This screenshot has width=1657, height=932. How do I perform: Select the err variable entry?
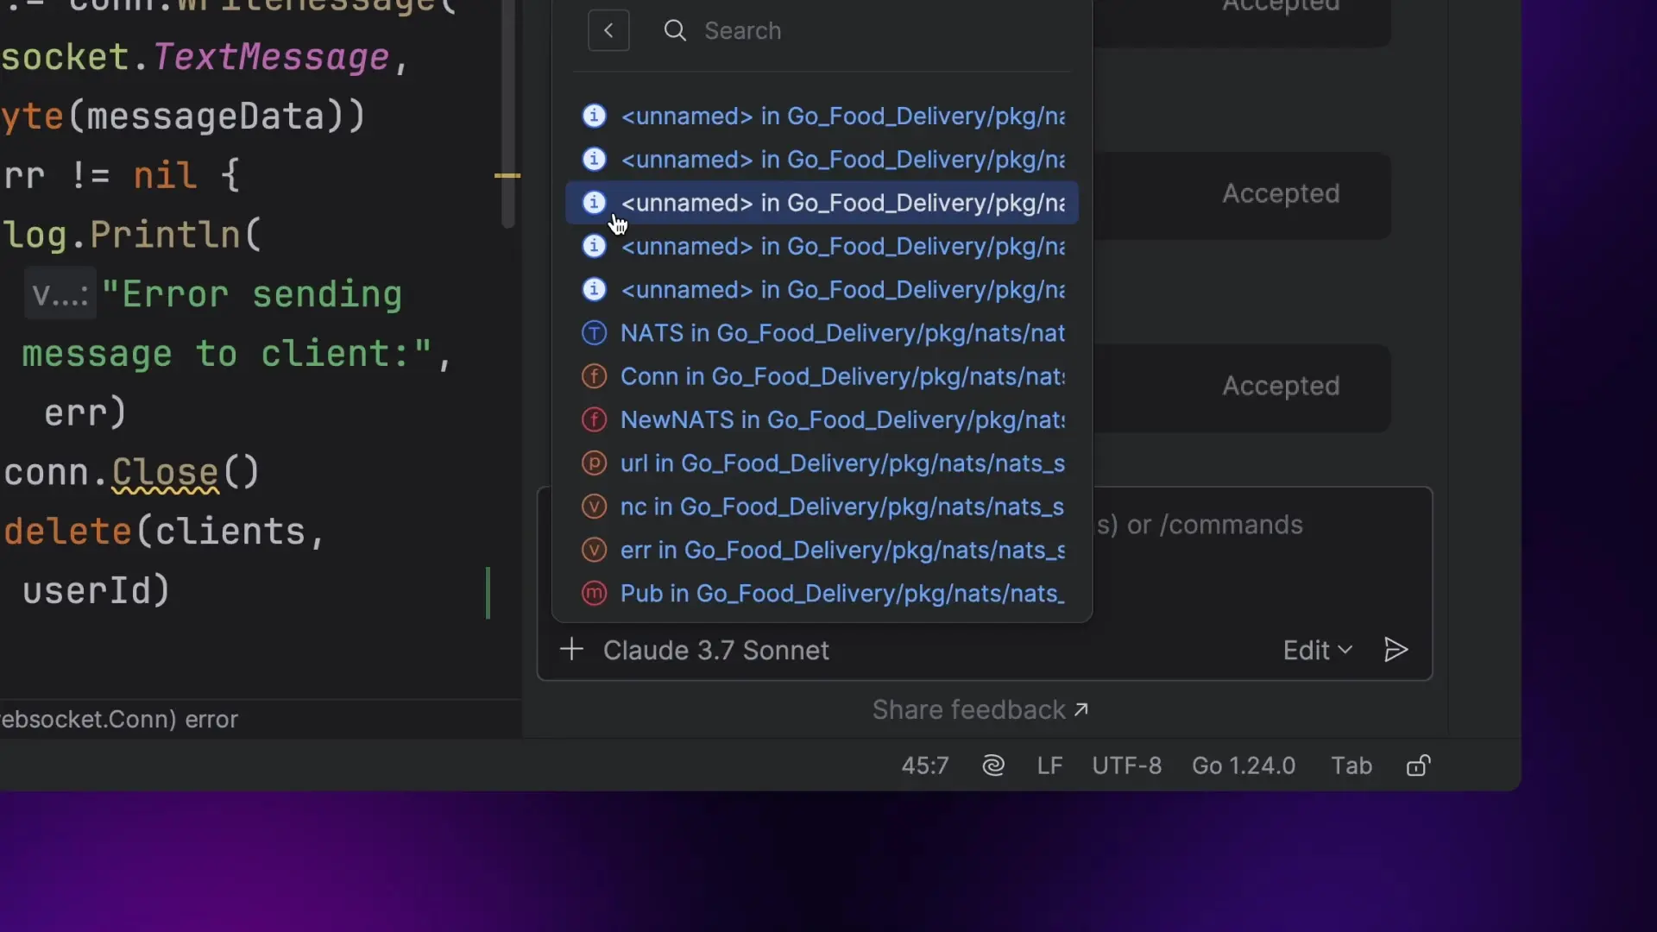pos(822,550)
